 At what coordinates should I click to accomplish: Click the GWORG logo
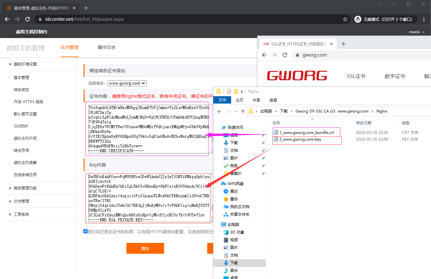pyautogui.click(x=297, y=76)
